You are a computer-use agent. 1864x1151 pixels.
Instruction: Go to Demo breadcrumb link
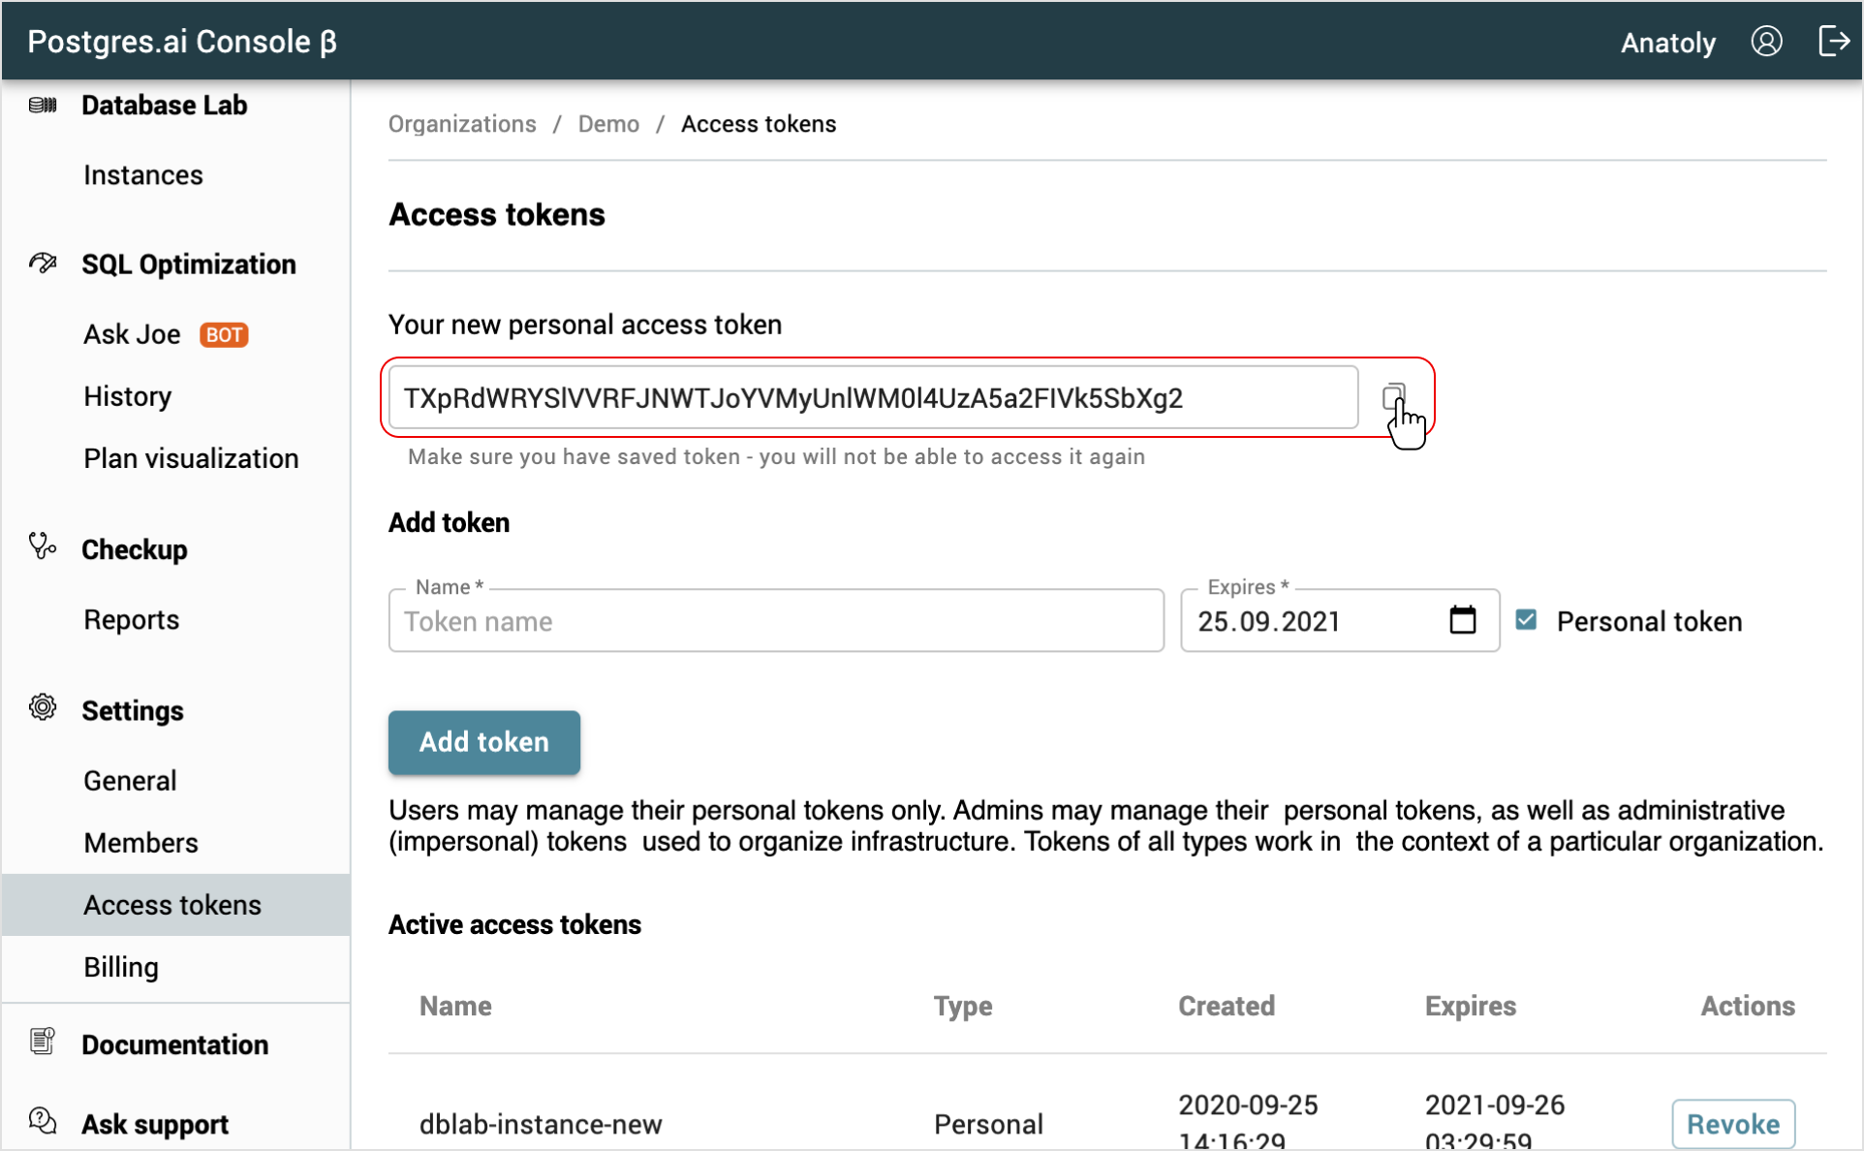tap(608, 124)
